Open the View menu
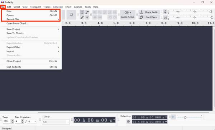 tap(25, 7)
